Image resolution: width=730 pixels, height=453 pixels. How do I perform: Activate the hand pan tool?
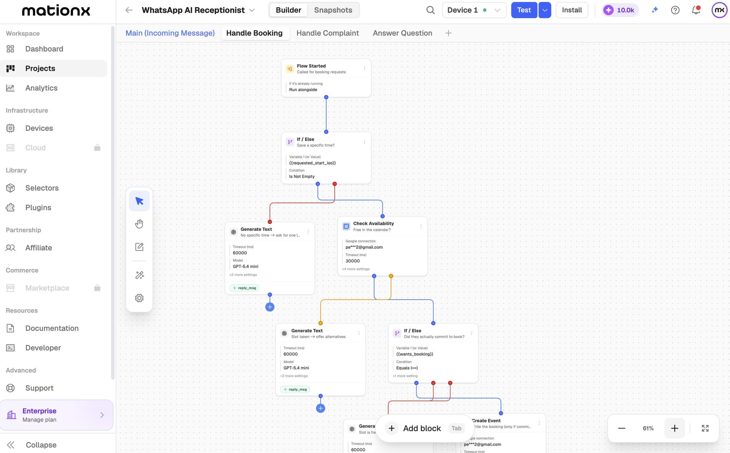click(x=139, y=224)
